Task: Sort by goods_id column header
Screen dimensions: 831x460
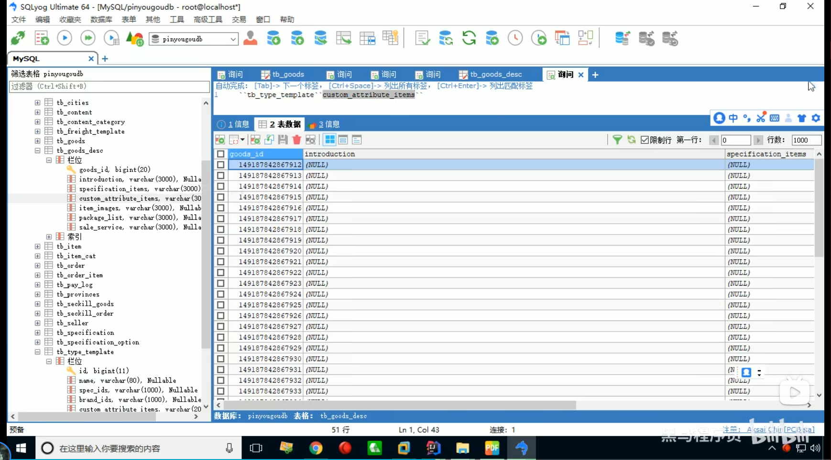Action: [265, 154]
